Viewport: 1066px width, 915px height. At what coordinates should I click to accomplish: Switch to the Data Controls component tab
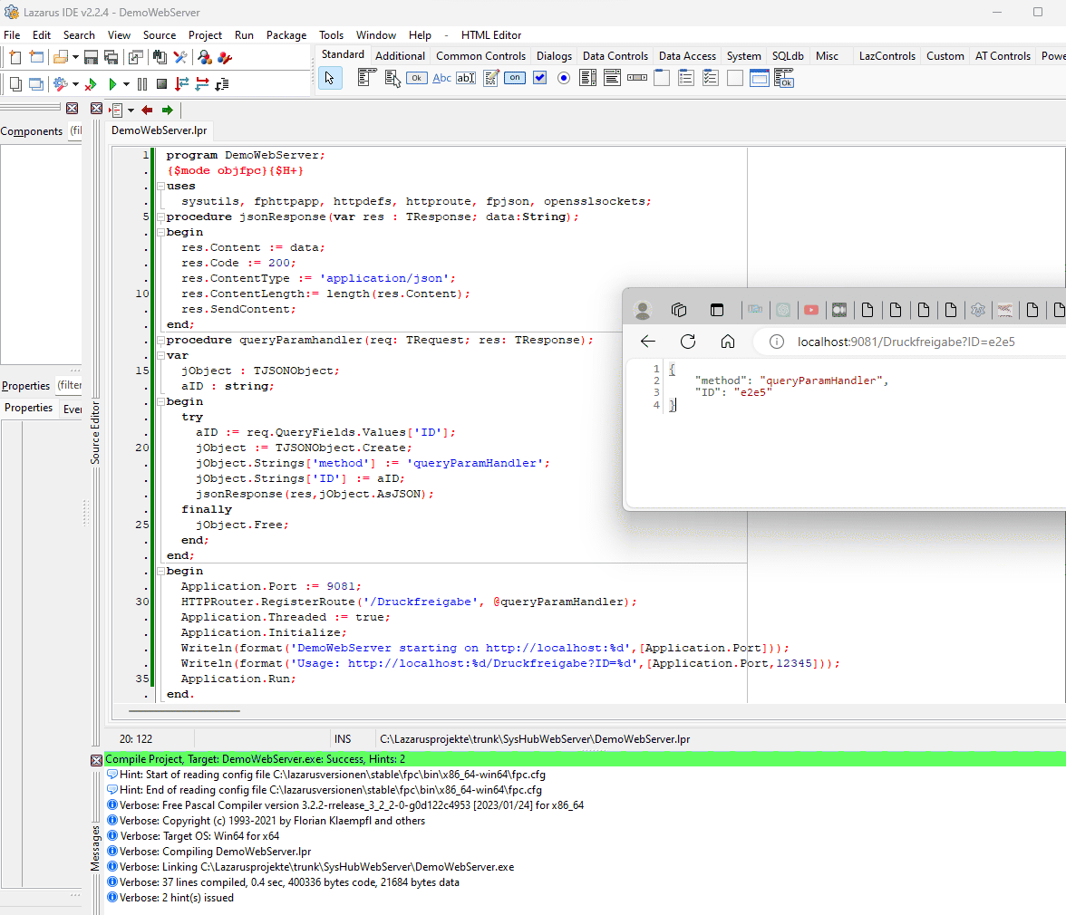pyautogui.click(x=615, y=55)
